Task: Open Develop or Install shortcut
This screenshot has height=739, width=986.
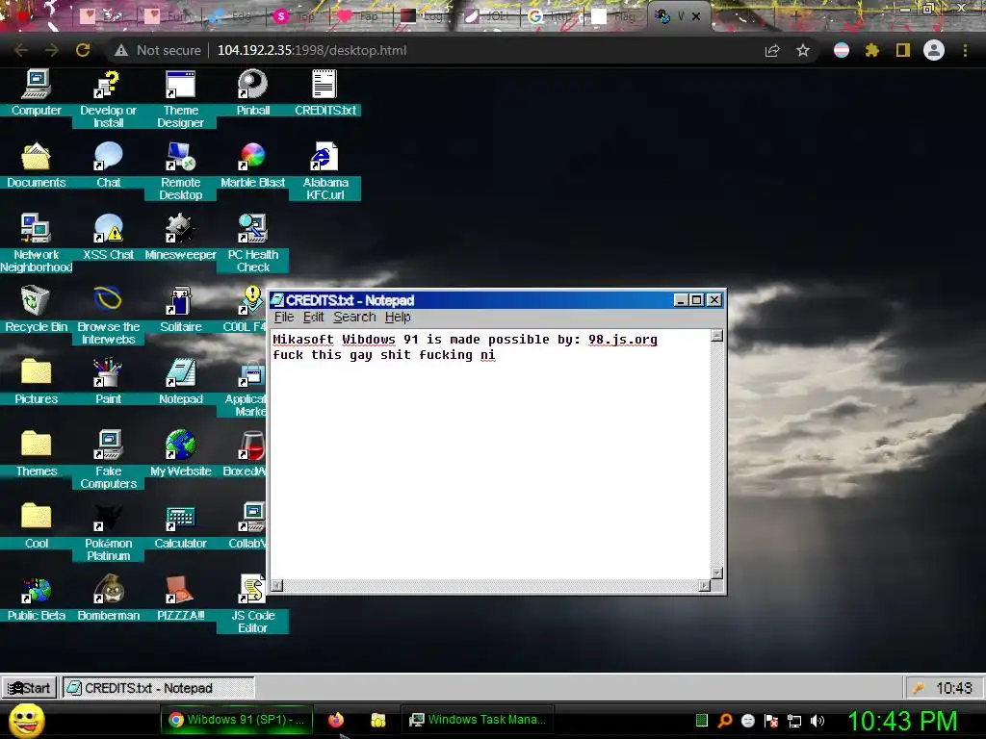Action: tap(108, 99)
